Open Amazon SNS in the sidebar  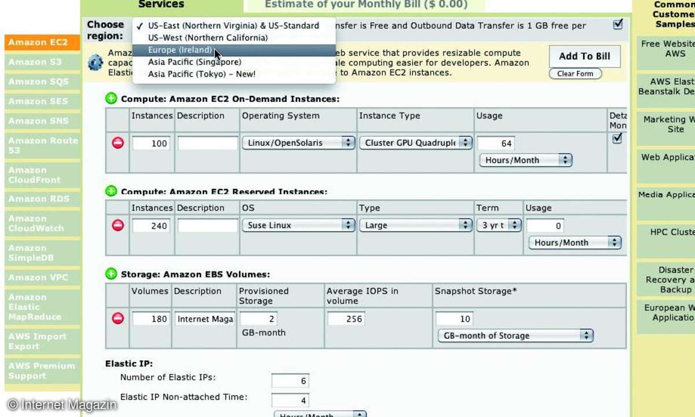coord(42,121)
